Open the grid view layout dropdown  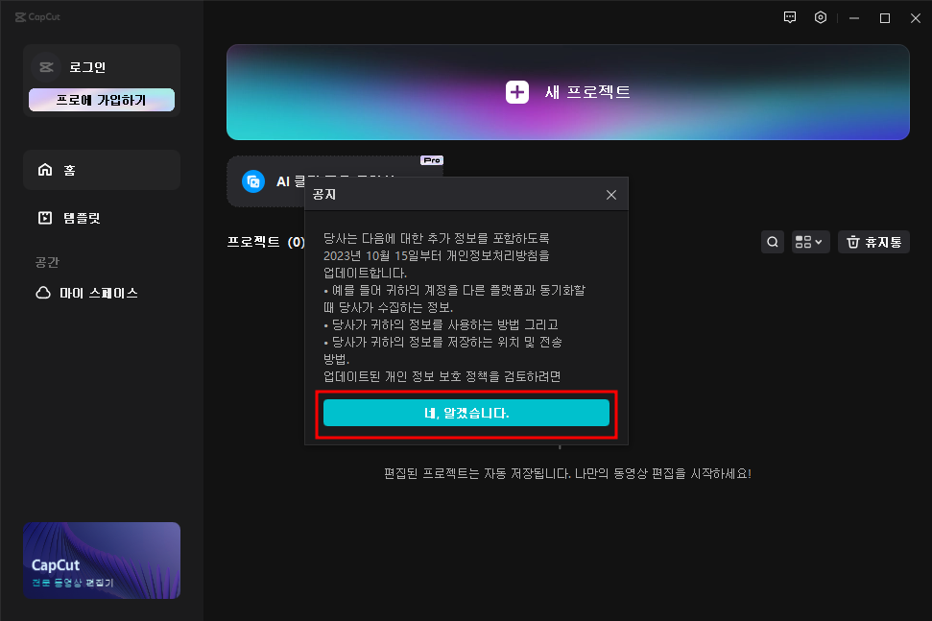tap(804, 242)
